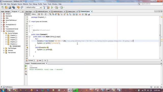
Task: Click the Last Edit icon beside History
Action: (39, 14)
